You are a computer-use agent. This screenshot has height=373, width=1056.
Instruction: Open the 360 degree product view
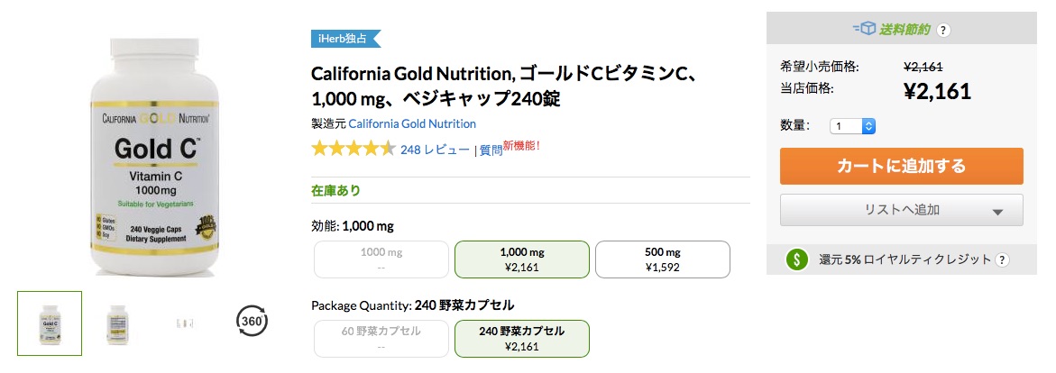(x=253, y=322)
